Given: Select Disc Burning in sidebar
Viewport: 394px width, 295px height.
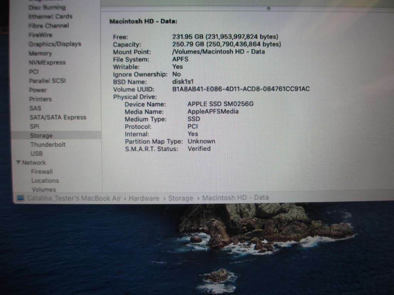Looking at the screenshot, I should [47, 8].
